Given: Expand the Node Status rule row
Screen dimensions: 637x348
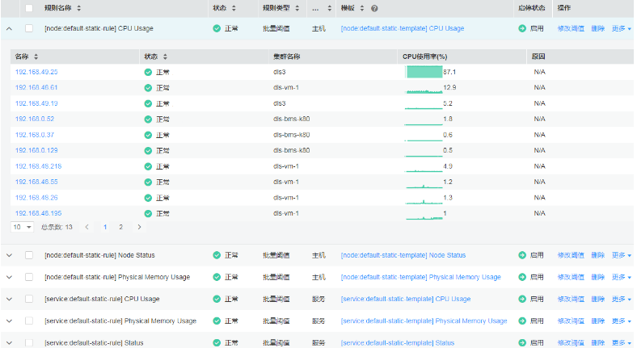Looking at the screenshot, I should point(10,255).
